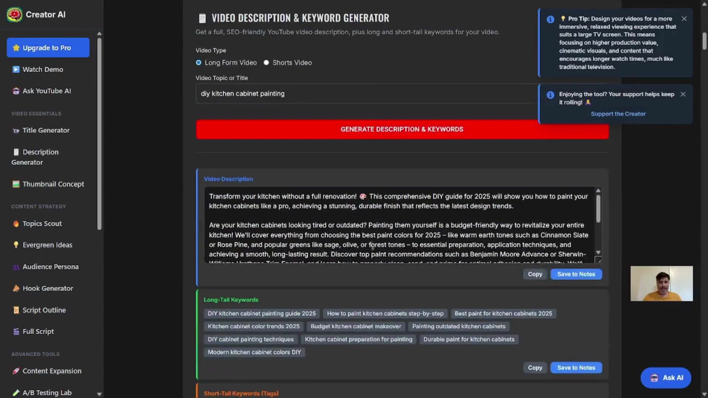Open the Hook Generator tool
The width and height of the screenshot is (708, 398).
click(x=48, y=288)
